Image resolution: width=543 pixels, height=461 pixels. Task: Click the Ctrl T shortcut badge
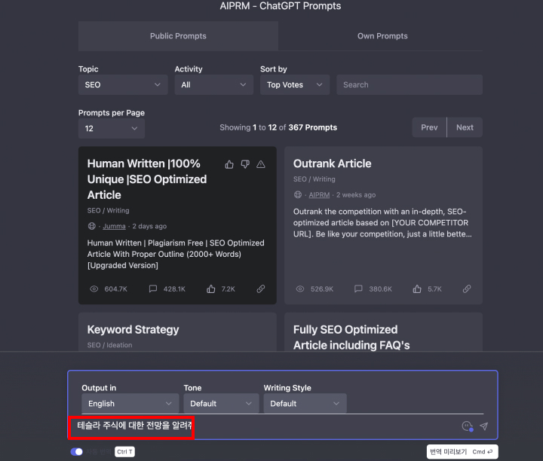(124, 452)
